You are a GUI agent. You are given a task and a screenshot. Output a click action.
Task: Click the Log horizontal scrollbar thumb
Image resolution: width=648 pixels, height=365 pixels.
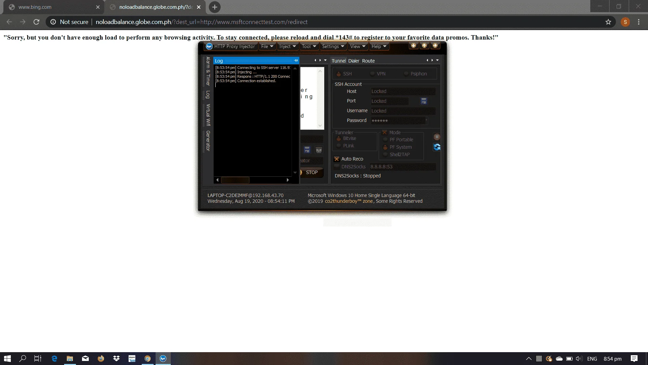pos(235,180)
